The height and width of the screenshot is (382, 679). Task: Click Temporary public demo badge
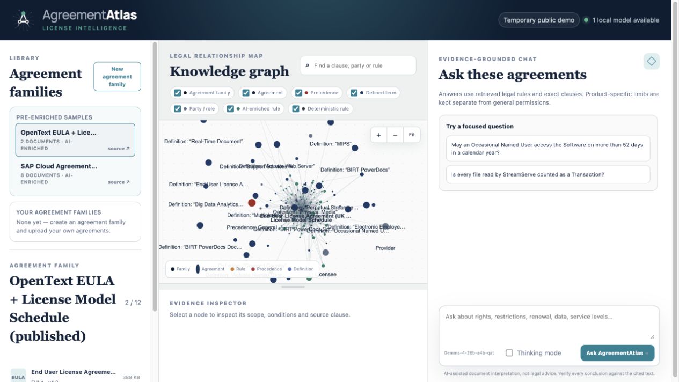539,20
